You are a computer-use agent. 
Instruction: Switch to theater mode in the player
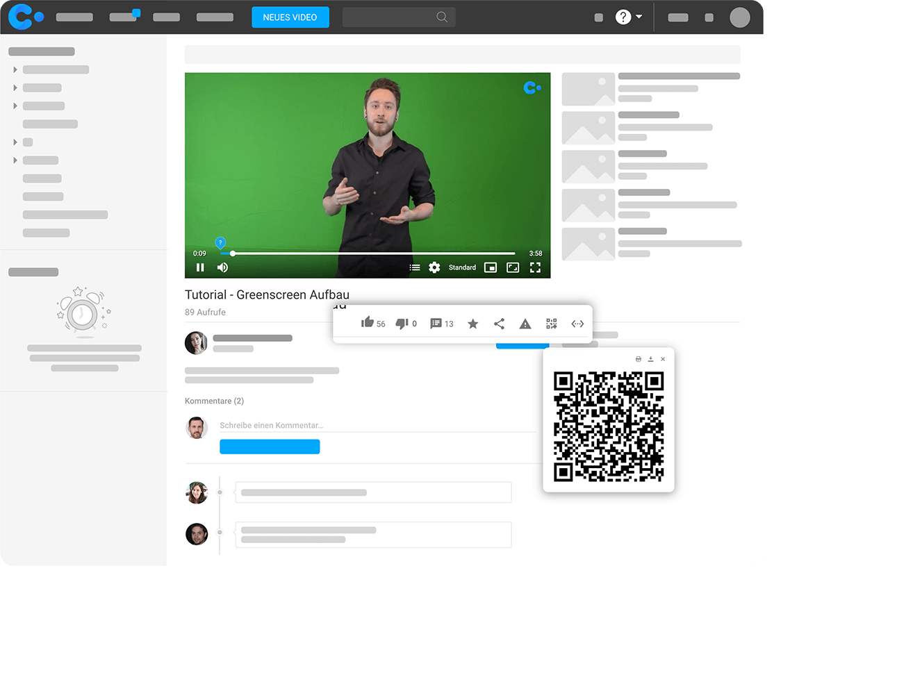513,267
